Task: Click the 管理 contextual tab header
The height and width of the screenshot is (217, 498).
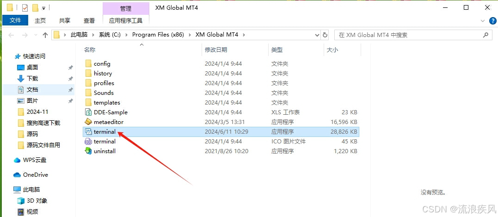Action: [126, 8]
